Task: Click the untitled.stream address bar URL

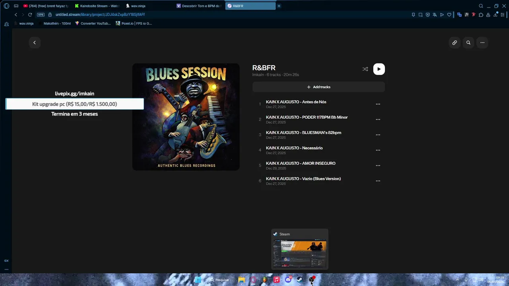Action: (100, 15)
